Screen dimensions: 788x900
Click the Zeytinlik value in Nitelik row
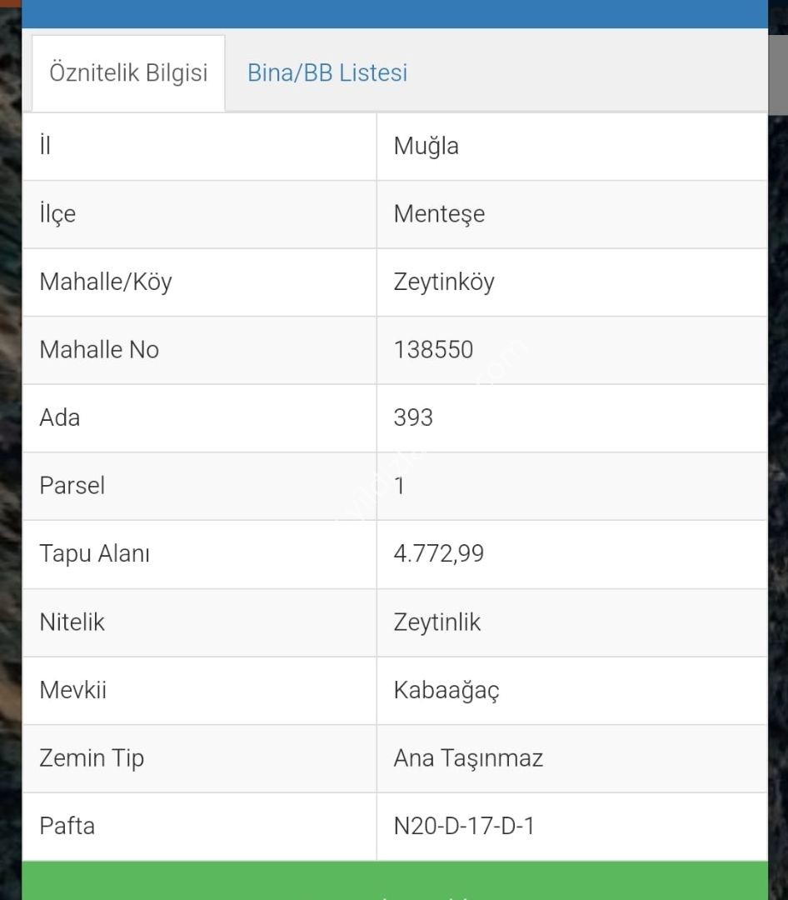436,622
